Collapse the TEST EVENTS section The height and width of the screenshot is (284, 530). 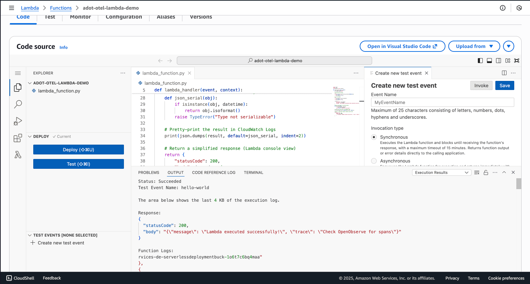(30, 235)
